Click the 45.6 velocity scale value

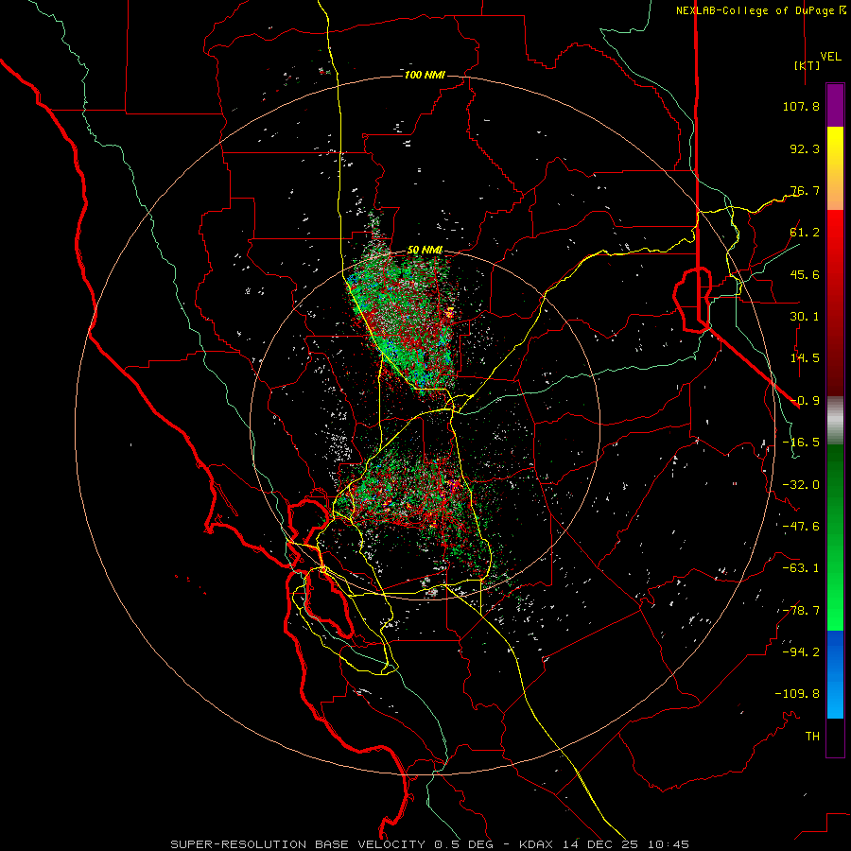[805, 274]
